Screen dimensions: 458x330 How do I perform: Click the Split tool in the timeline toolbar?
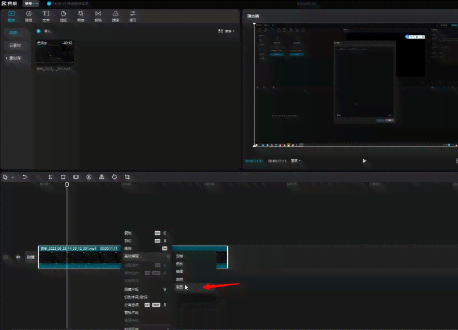(50, 177)
